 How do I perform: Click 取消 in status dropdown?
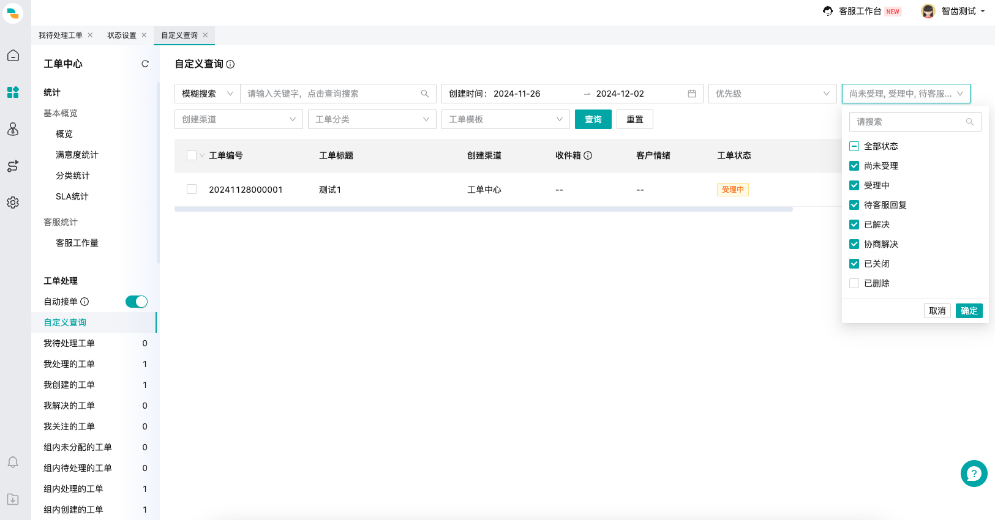(937, 311)
